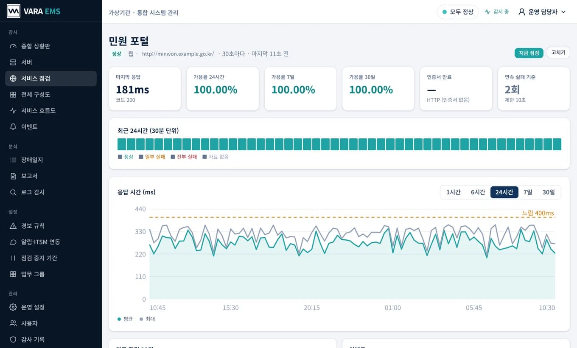Click the 감시 중 pulse icon in header
Viewport: 577px width, 348px height.
(487, 12)
